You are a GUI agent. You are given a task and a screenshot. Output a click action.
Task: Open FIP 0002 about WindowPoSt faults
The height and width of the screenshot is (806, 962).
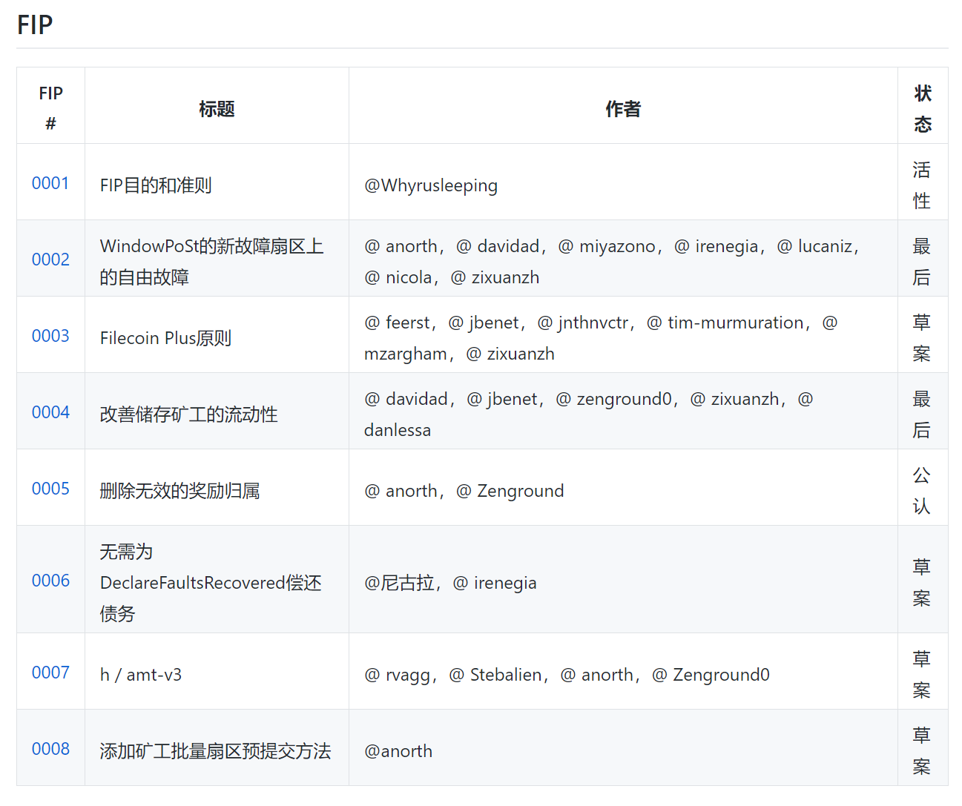[x=50, y=260]
